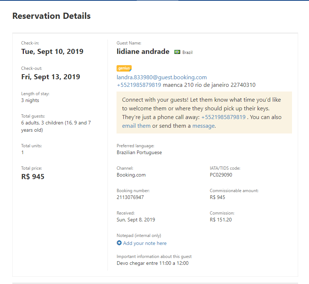Viewport: 309px width, 284px height.
Task: Click the commission amount R$ 151.20
Action: coord(221,220)
